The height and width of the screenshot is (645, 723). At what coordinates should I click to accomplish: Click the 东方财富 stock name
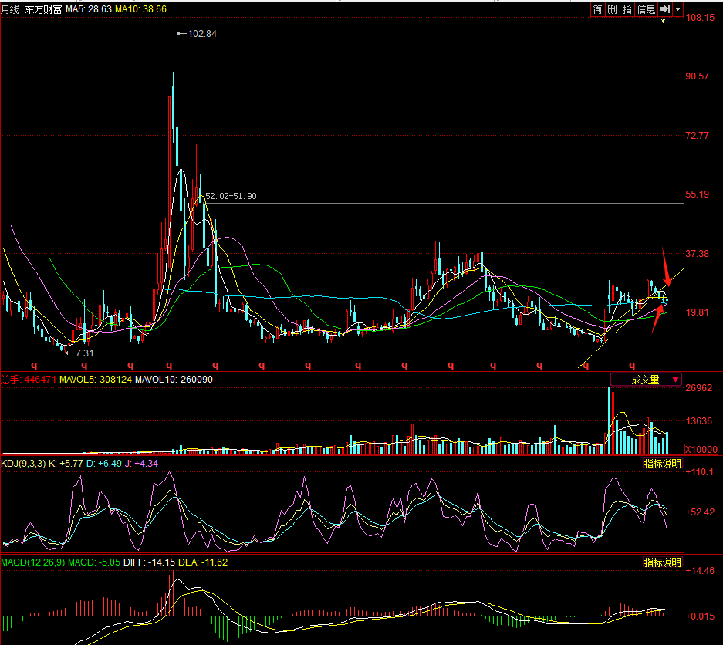click(43, 9)
